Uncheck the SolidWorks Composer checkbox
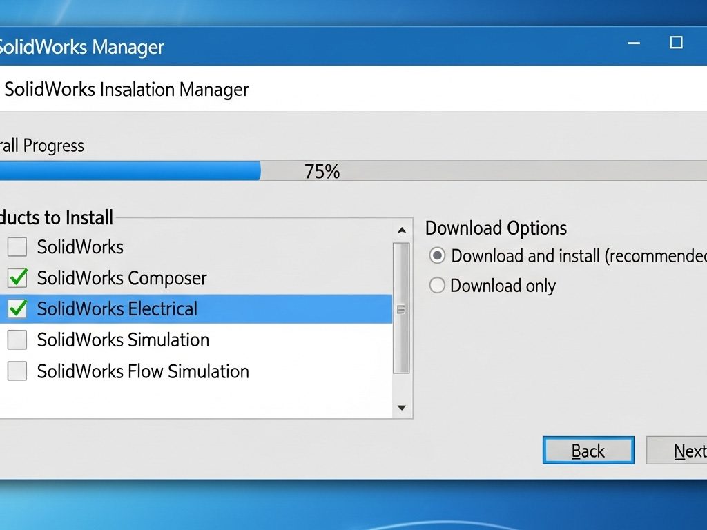This screenshot has height=530, width=707. click(17, 278)
